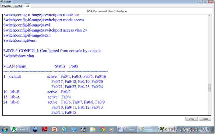Open the PowerPoint taskbar icon
The image size is (215, 134).
54,129
